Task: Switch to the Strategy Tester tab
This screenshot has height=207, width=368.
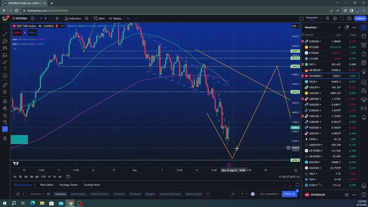Action: tap(68, 185)
